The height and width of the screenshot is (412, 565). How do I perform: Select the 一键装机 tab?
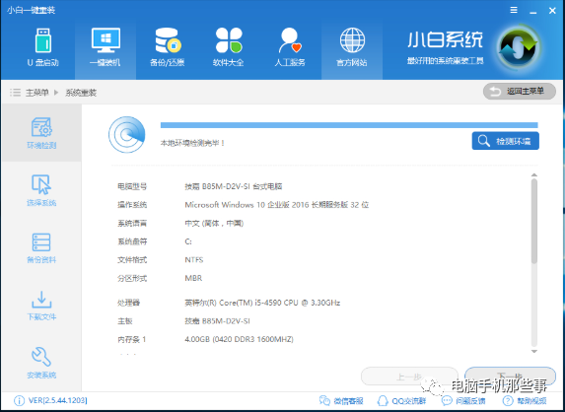coord(106,48)
